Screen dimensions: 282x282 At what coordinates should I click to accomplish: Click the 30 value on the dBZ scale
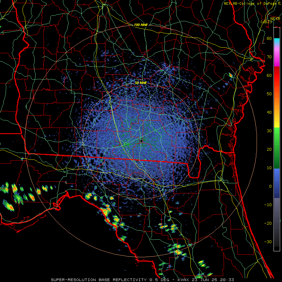click(269, 131)
